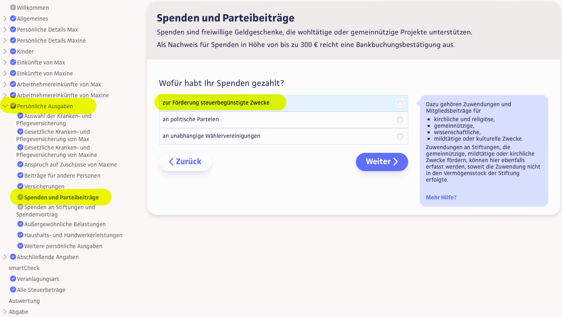Check the steuerbegünstigte Zwecke checkbox
Viewport: 562px width, 317px height.
pos(400,103)
